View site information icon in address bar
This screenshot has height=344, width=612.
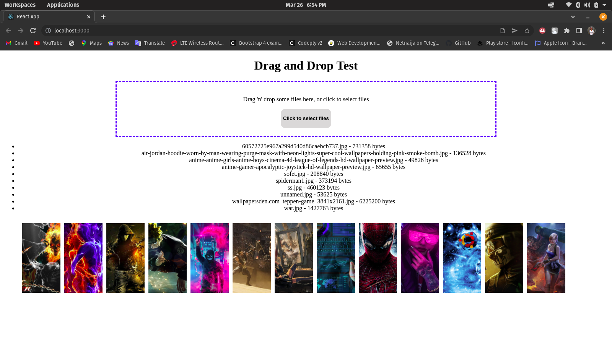48,31
